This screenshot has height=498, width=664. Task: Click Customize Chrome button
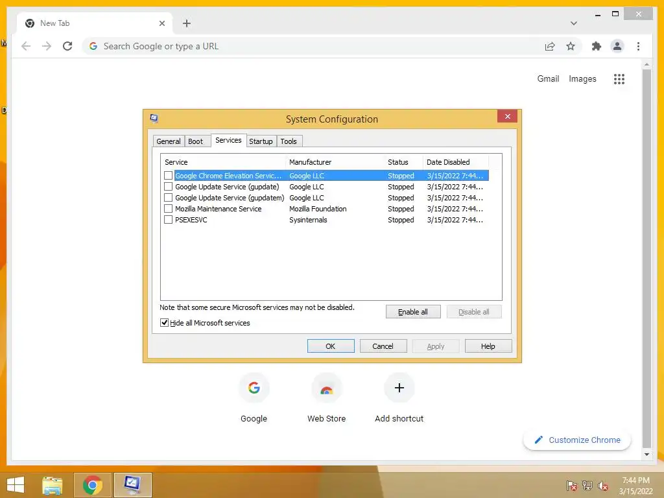(576, 440)
